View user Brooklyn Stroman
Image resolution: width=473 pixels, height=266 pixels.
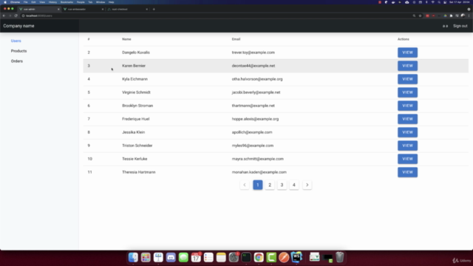(407, 106)
